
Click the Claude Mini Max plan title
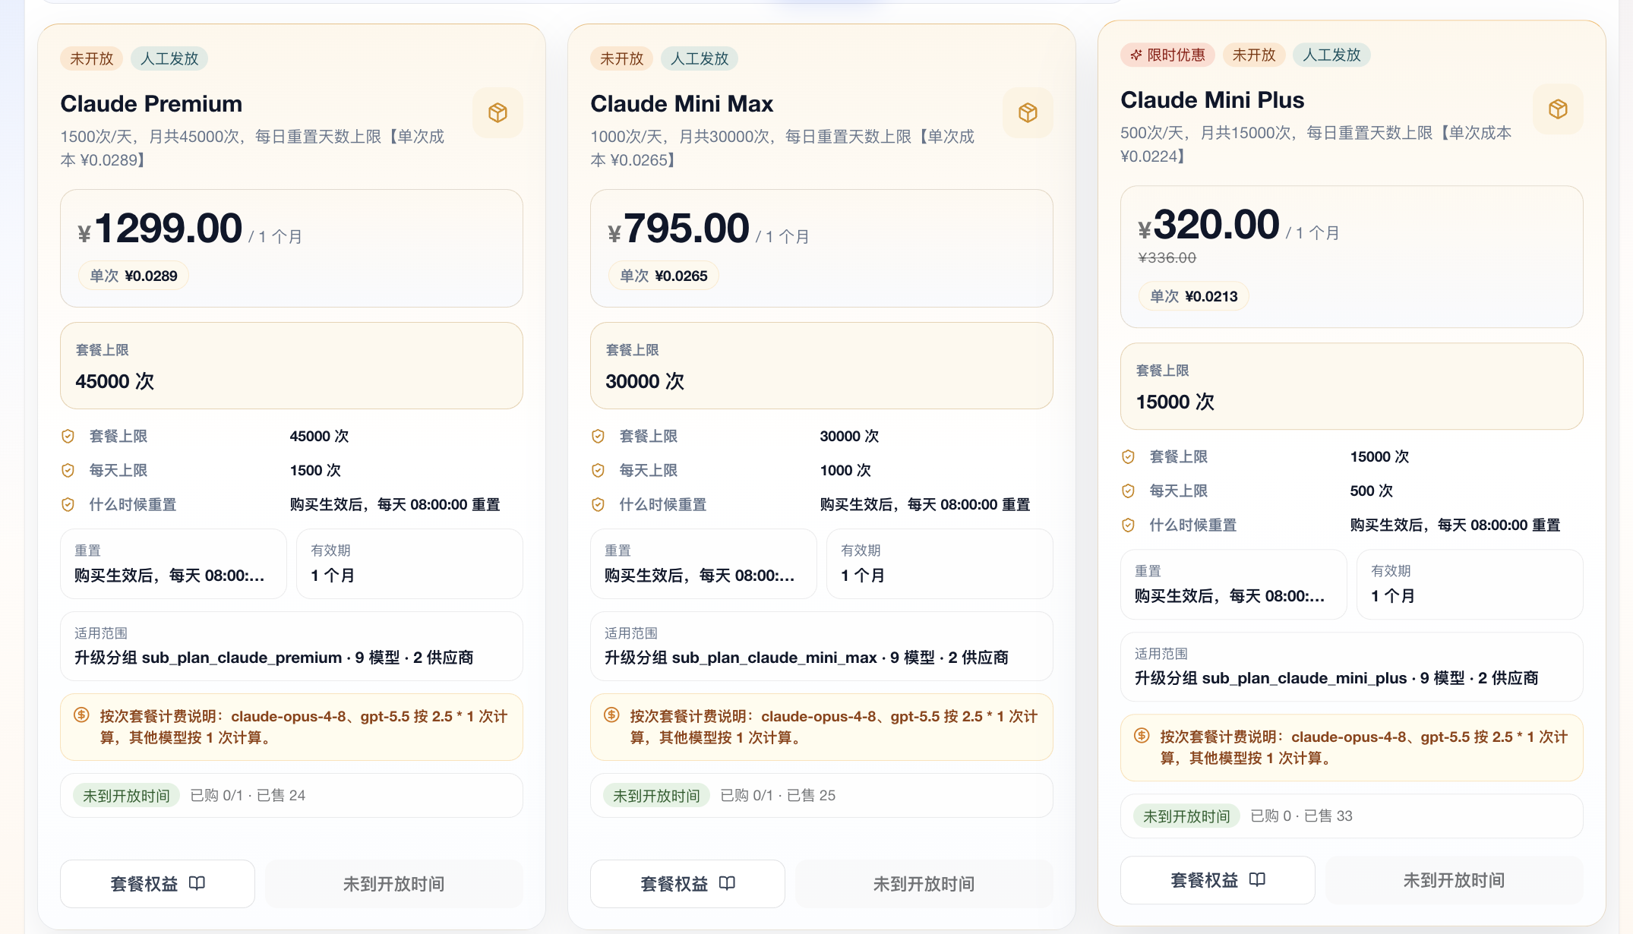[x=682, y=103]
